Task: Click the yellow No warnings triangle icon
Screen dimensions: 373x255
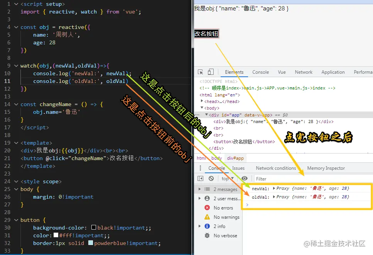Action: point(207,217)
